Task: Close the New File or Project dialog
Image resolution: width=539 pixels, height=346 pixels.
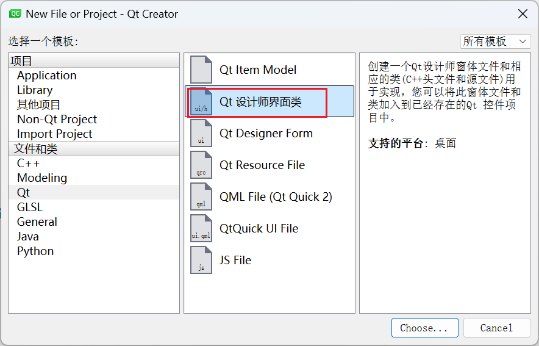Action: [x=523, y=14]
